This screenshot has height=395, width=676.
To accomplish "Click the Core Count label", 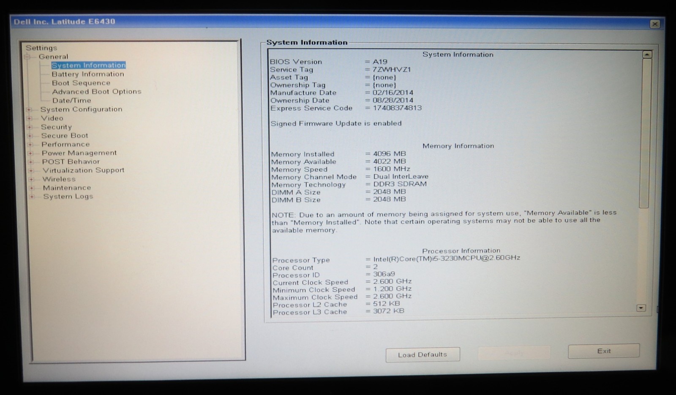I will coord(293,268).
